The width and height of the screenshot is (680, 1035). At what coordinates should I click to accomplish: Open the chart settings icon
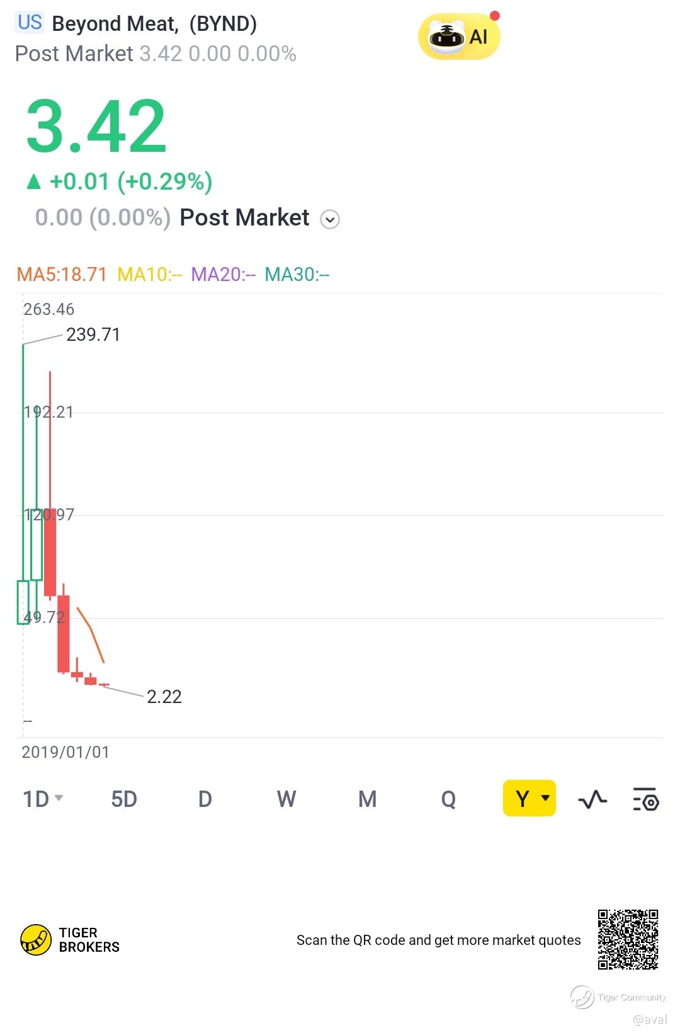point(645,799)
